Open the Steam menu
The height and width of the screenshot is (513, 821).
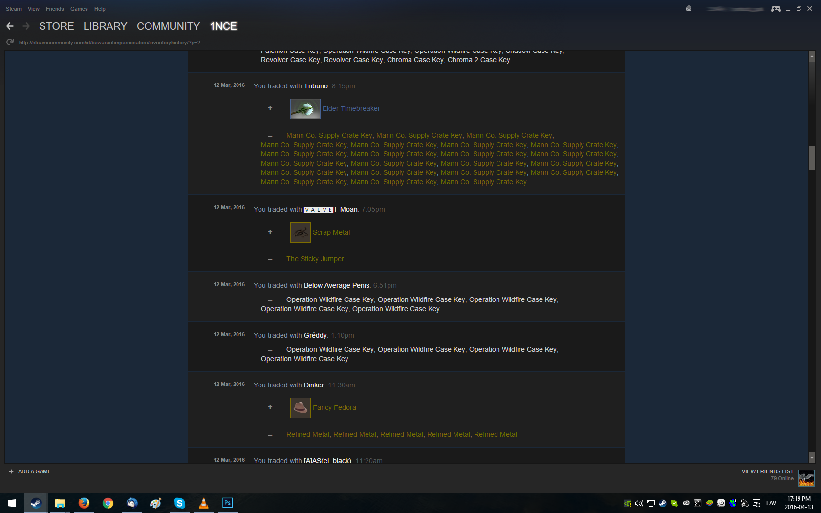[x=13, y=9]
